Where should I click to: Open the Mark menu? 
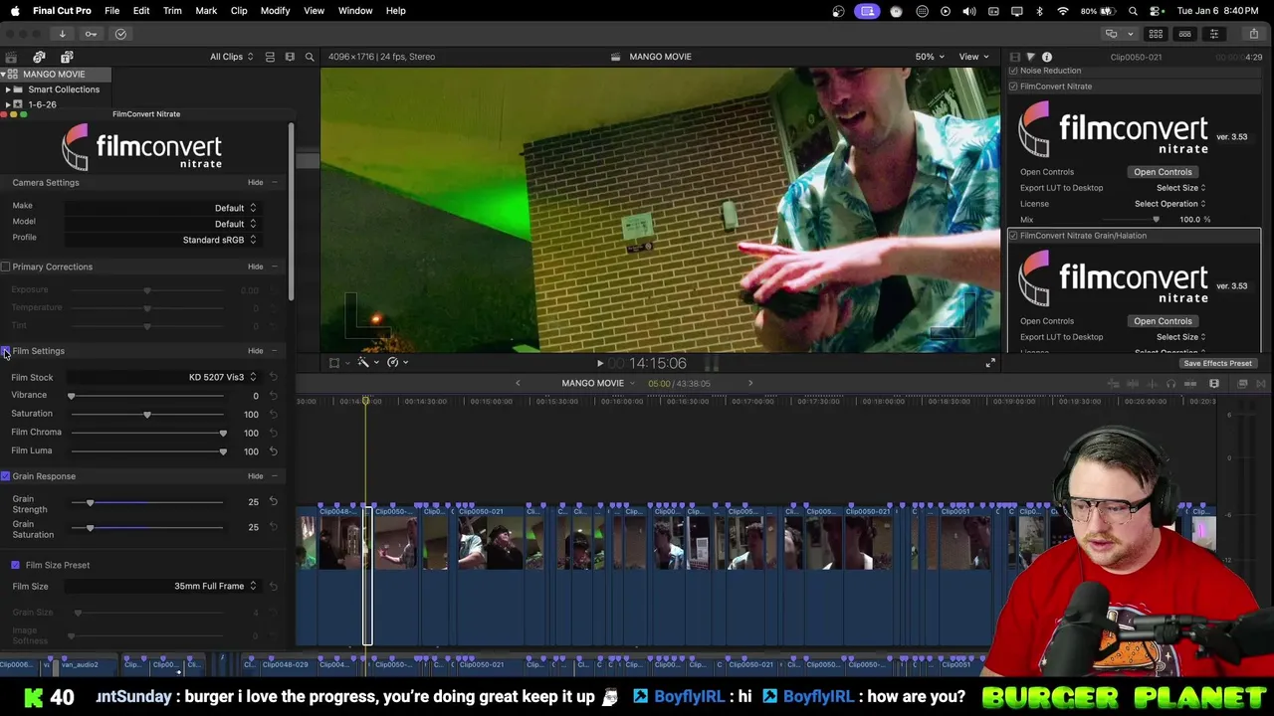pos(206,11)
